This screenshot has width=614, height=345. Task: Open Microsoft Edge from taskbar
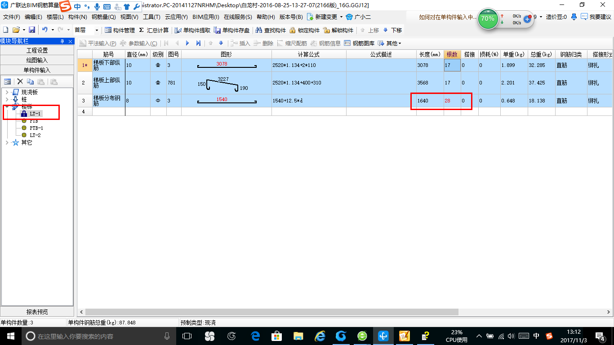(256, 336)
